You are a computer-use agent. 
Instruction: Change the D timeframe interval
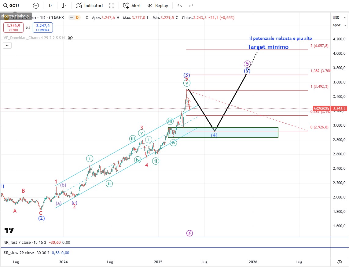pos(50,6)
